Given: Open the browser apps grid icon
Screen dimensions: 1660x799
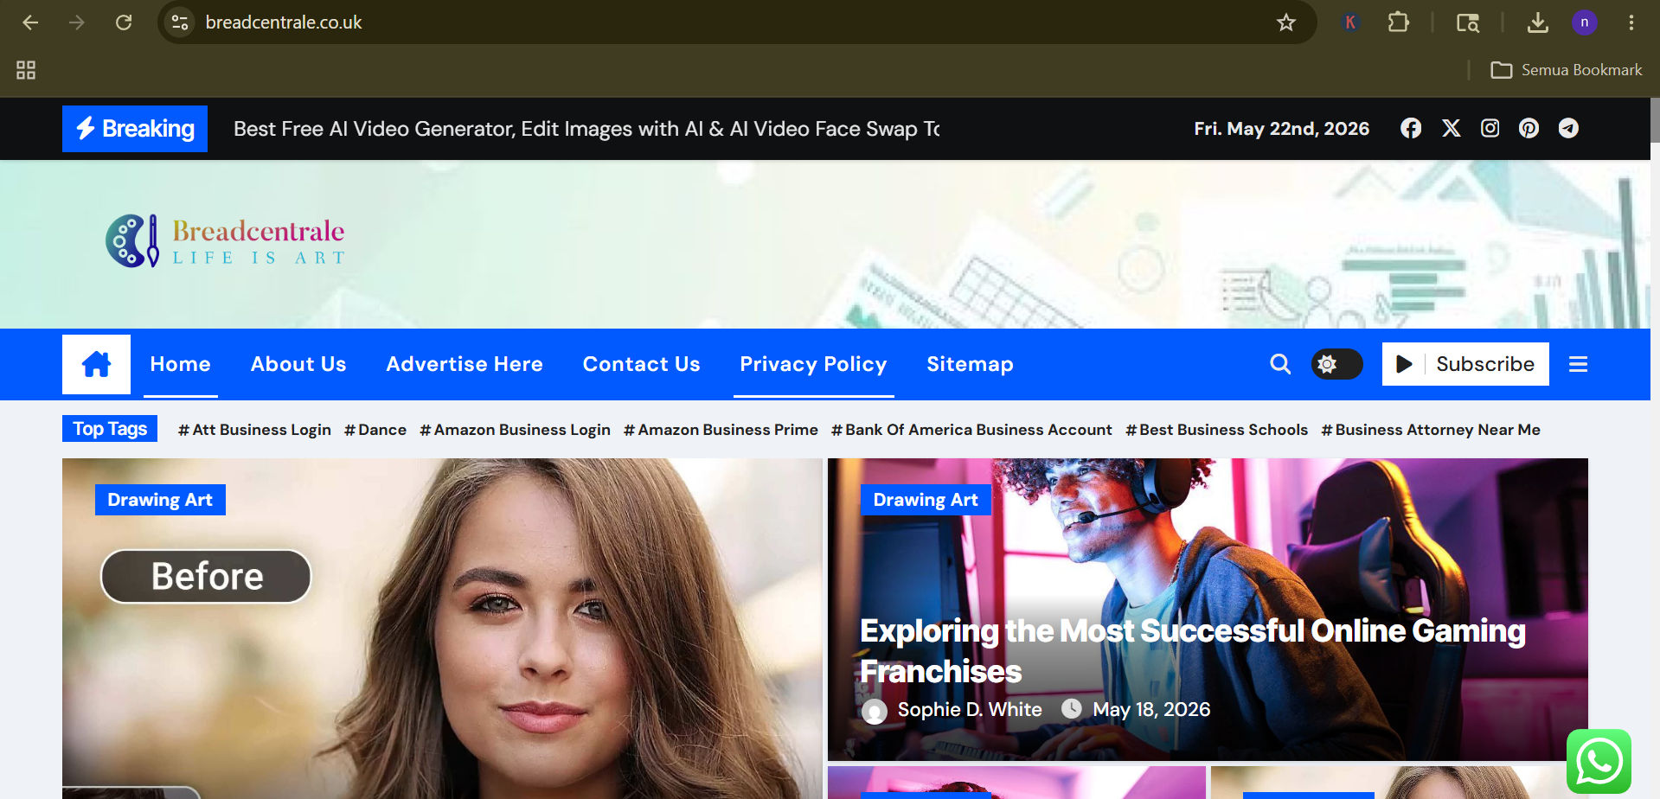Looking at the screenshot, I should (x=26, y=70).
